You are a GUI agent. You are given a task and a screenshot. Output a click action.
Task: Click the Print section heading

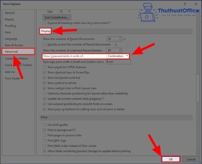(44, 117)
